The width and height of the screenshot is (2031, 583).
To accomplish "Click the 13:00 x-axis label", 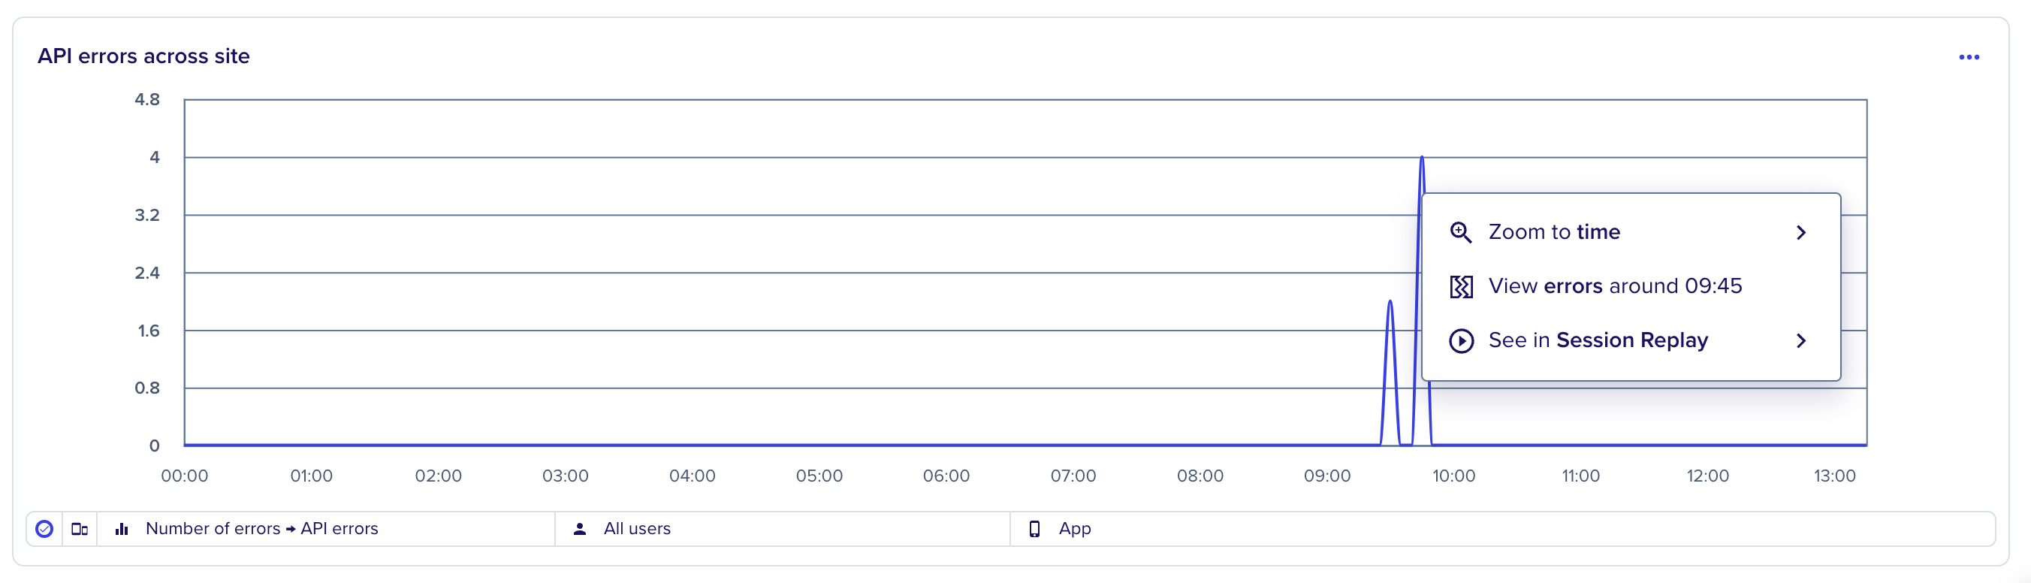I will click(1835, 476).
